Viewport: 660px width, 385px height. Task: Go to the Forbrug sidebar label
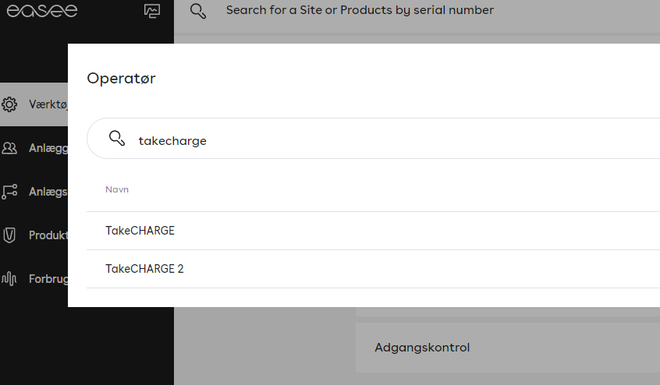pos(48,278)
